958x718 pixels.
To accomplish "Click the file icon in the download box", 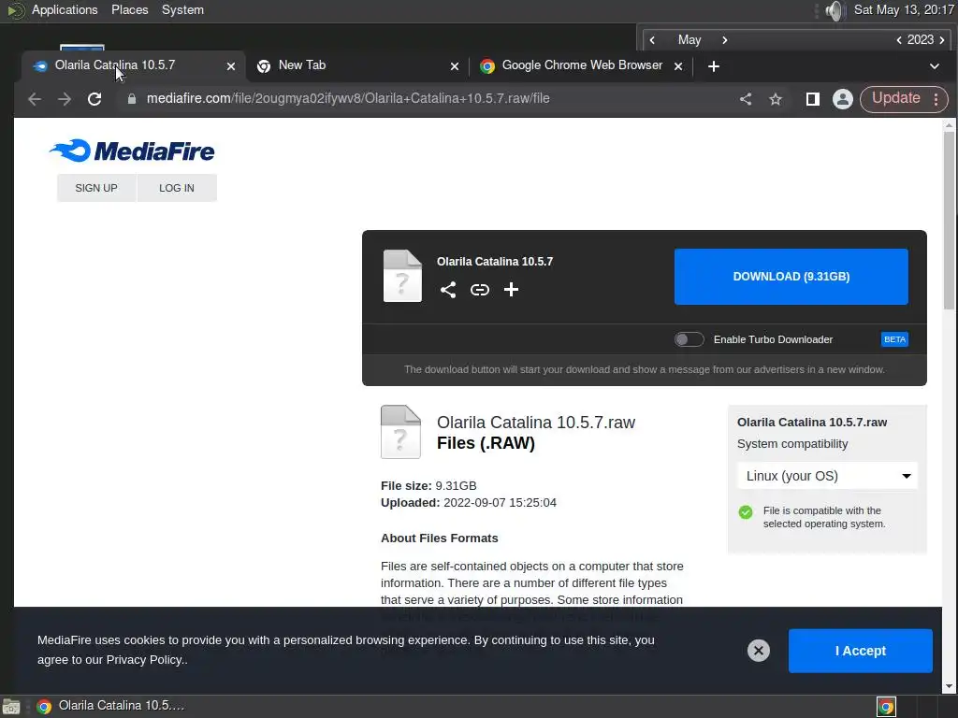I will click(x=402, y=276).
